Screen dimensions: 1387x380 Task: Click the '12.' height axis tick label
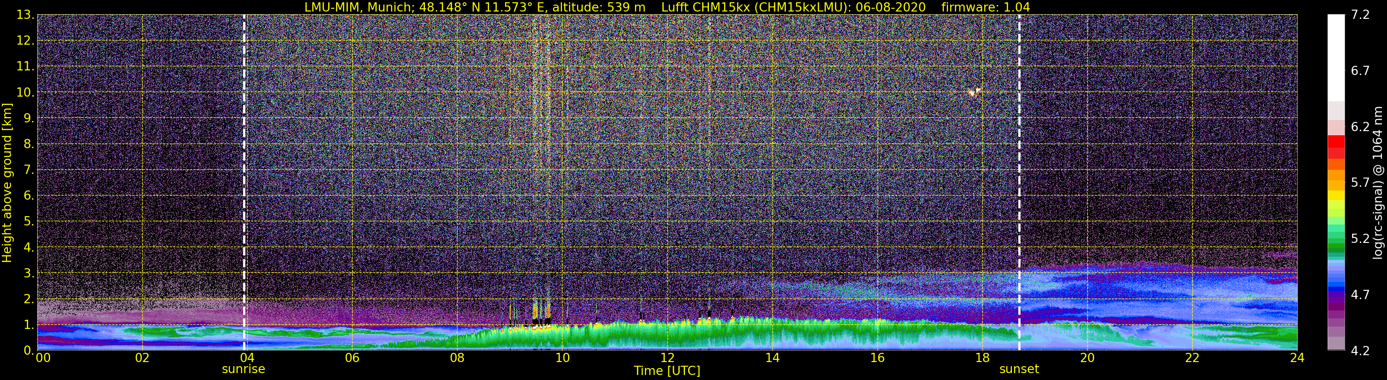click(x=25, y=40)
